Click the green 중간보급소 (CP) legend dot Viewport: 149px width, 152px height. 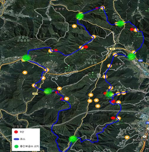tap(16, 146)
